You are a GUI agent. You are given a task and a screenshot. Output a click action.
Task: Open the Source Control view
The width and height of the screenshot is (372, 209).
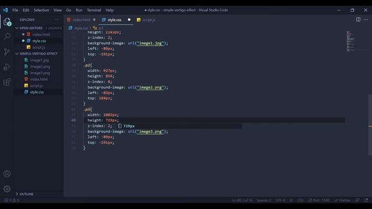coord(7,52)
